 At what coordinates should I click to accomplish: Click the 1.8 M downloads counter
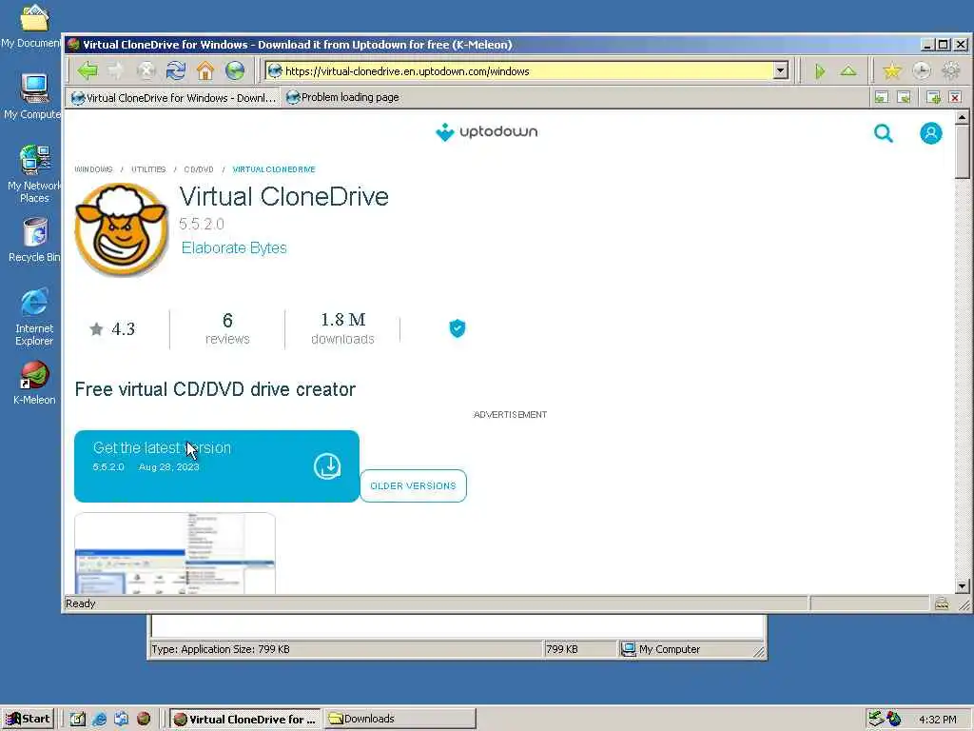tap(342, 328)
